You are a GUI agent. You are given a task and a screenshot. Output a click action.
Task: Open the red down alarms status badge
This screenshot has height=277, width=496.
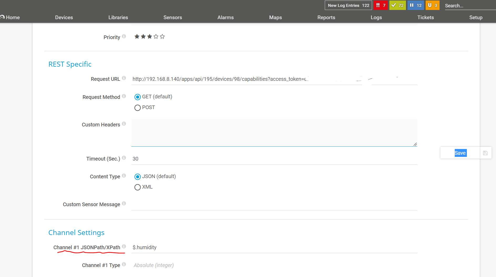(x=380, y=5)
